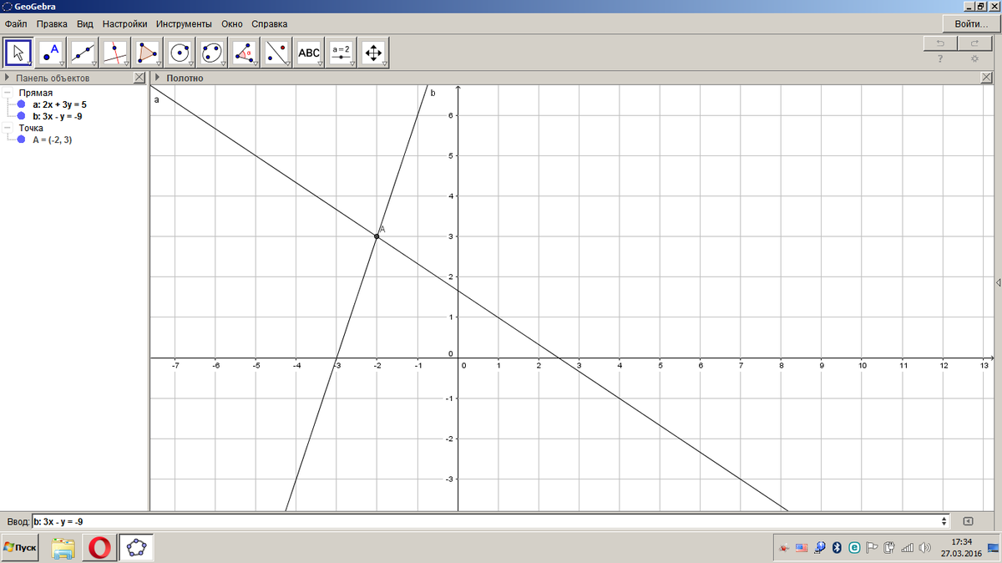Open dropdown arrow of the Polygon tool
1002x563 pixels.
[x=159, y=63]
